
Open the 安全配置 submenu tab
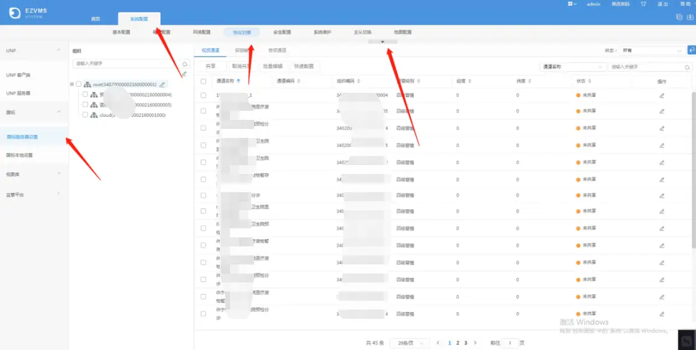coord(282,32)
